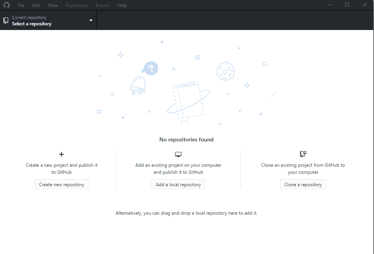This screenshot has width=374, height=254.
Task: Open the Help menu
Action: [x=122, y=5]
